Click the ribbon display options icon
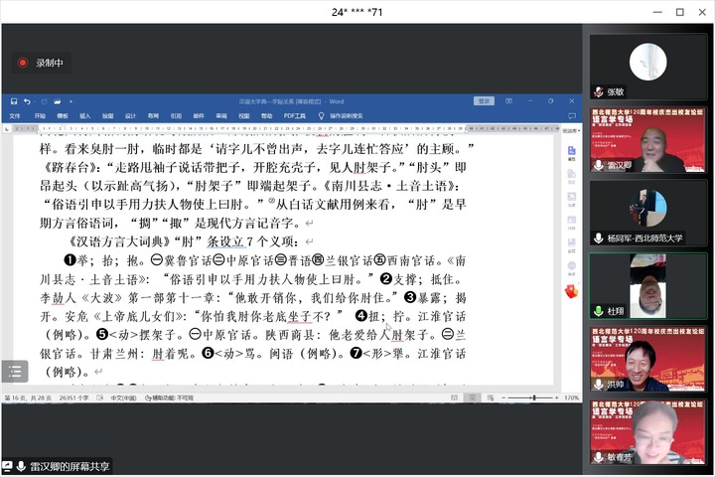Viewport: 715px width, 477px height. click(x=508, y=101)
